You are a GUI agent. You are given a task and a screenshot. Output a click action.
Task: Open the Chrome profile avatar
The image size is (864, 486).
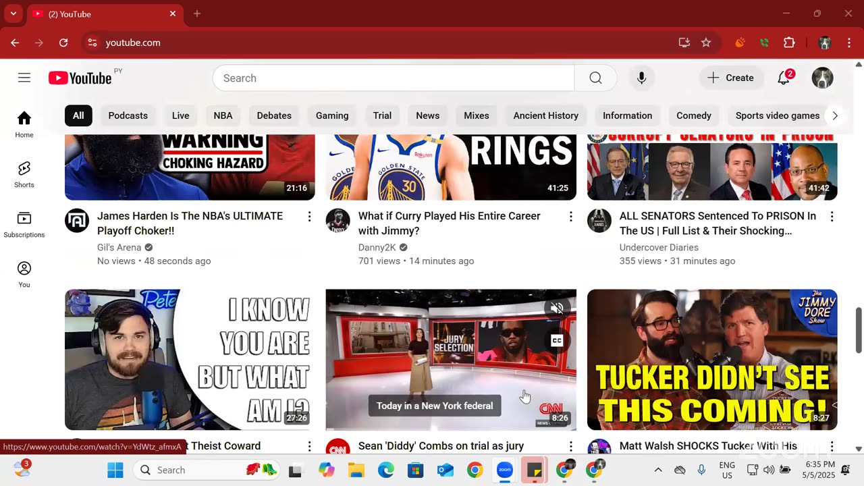click(x=824, y=43)
